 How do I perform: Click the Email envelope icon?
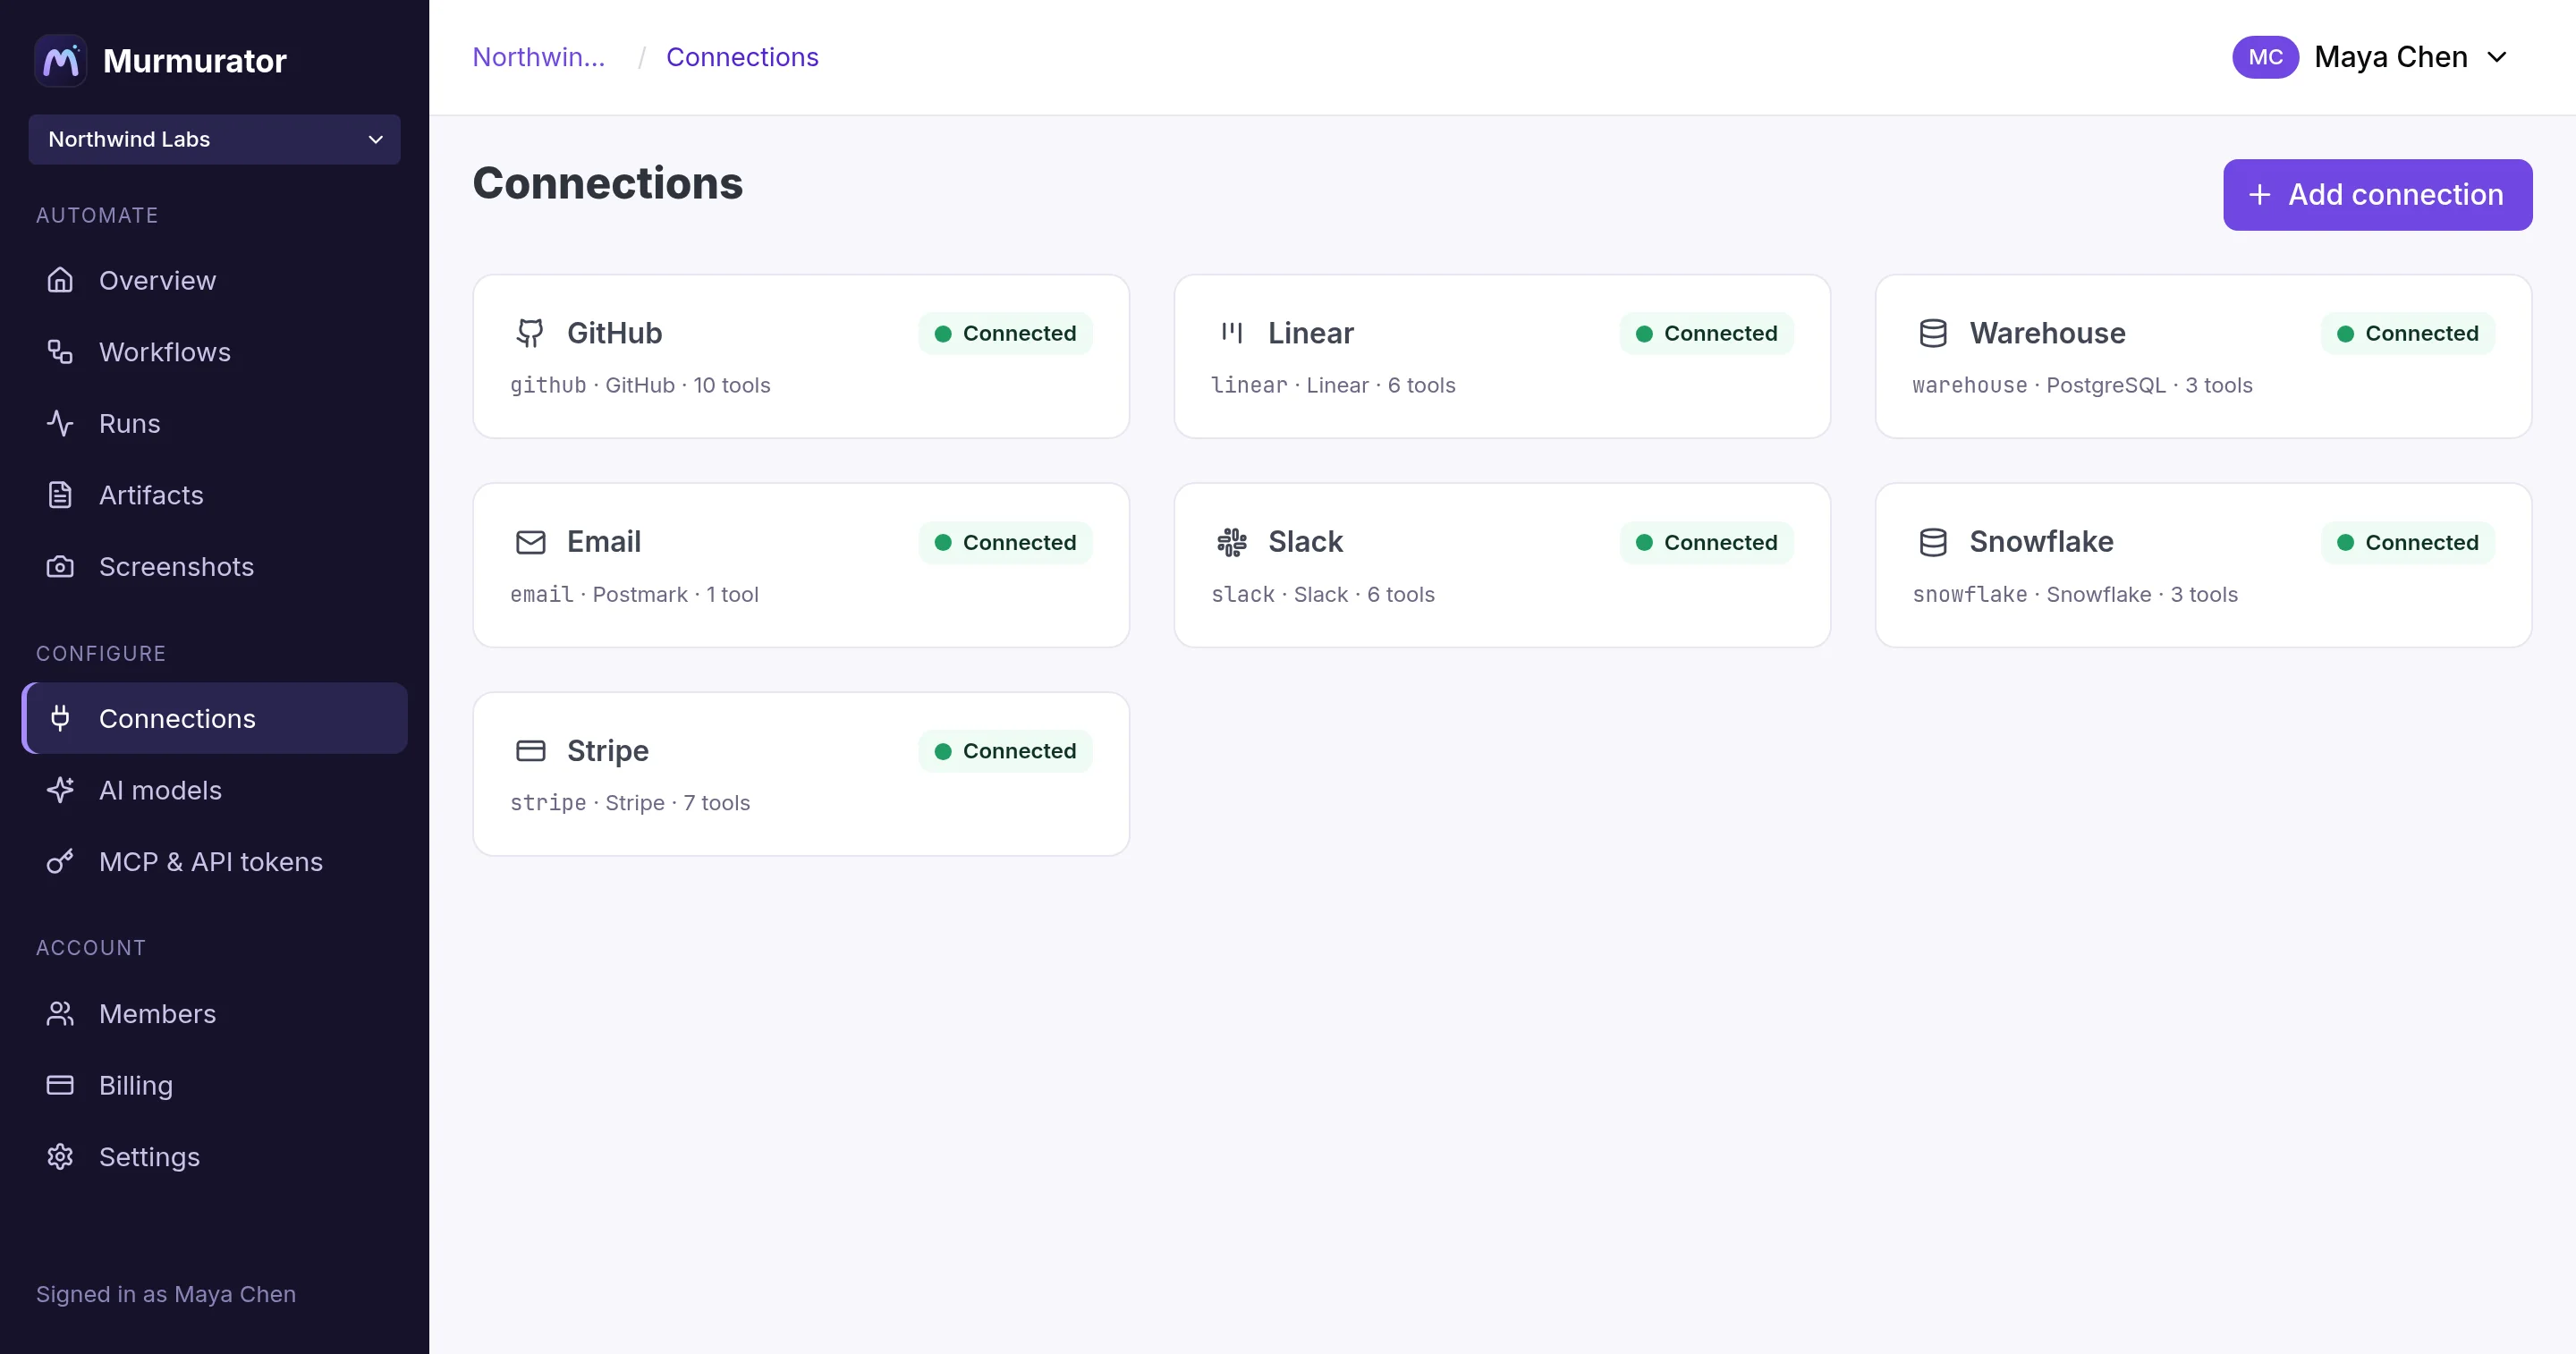click(530, 542)
